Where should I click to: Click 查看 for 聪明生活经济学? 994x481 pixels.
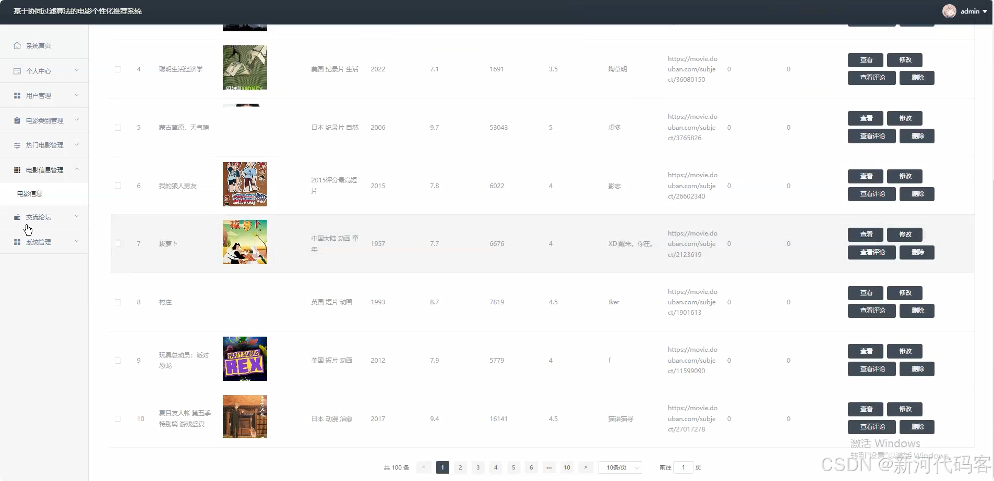(x=866, y=60)
